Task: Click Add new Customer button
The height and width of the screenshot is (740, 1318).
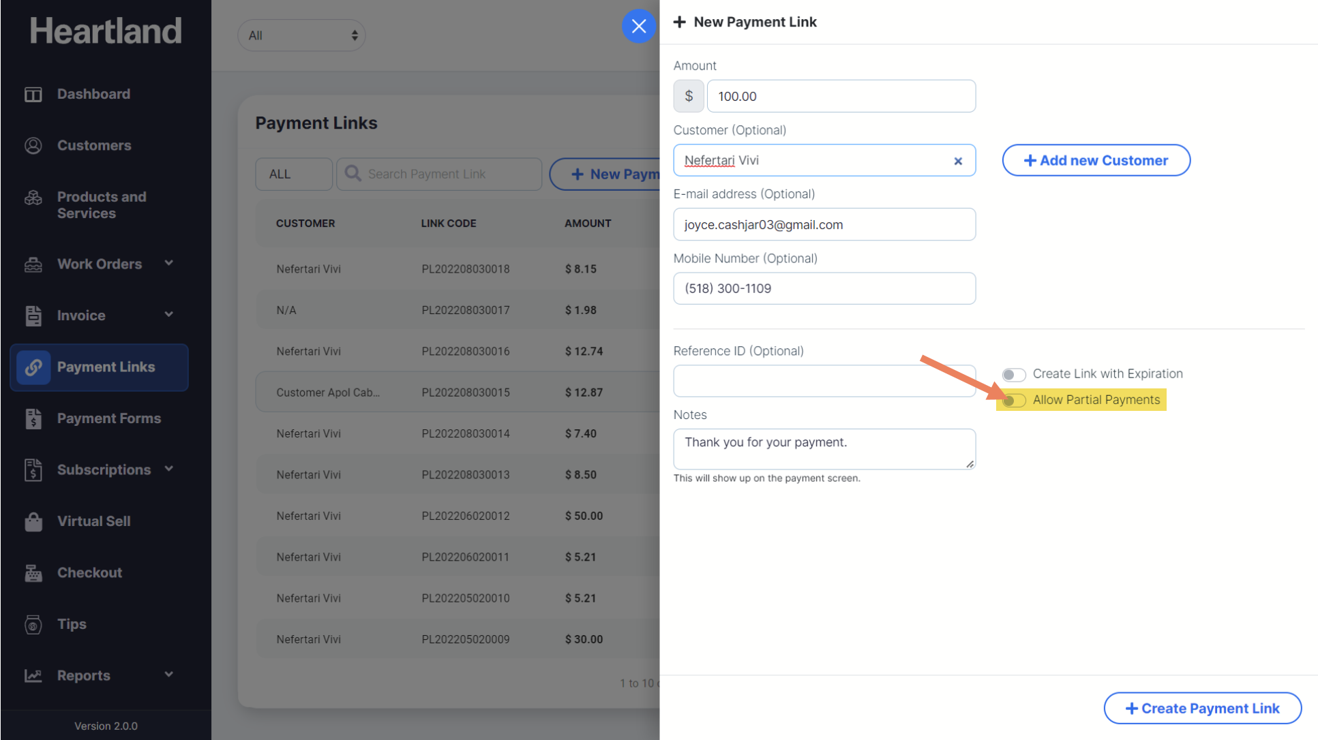Action: point(1096,160)
